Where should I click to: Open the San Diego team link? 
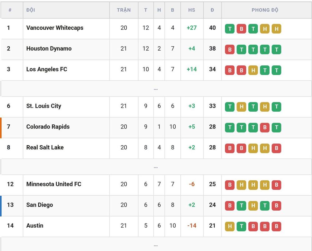coord(40,205)
